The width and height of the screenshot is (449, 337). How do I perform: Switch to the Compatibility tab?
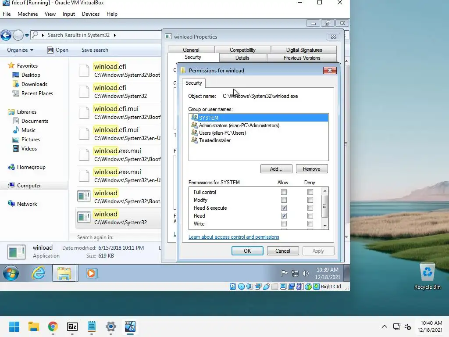point(242,50)
